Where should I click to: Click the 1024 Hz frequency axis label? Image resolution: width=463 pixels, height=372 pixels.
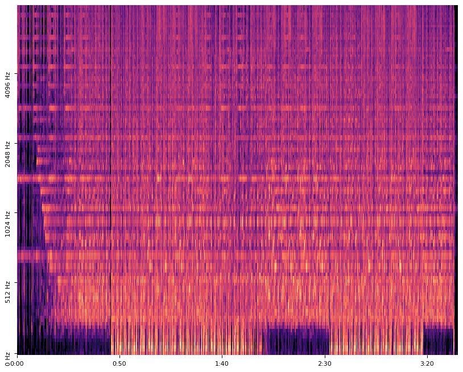(7, 224)
